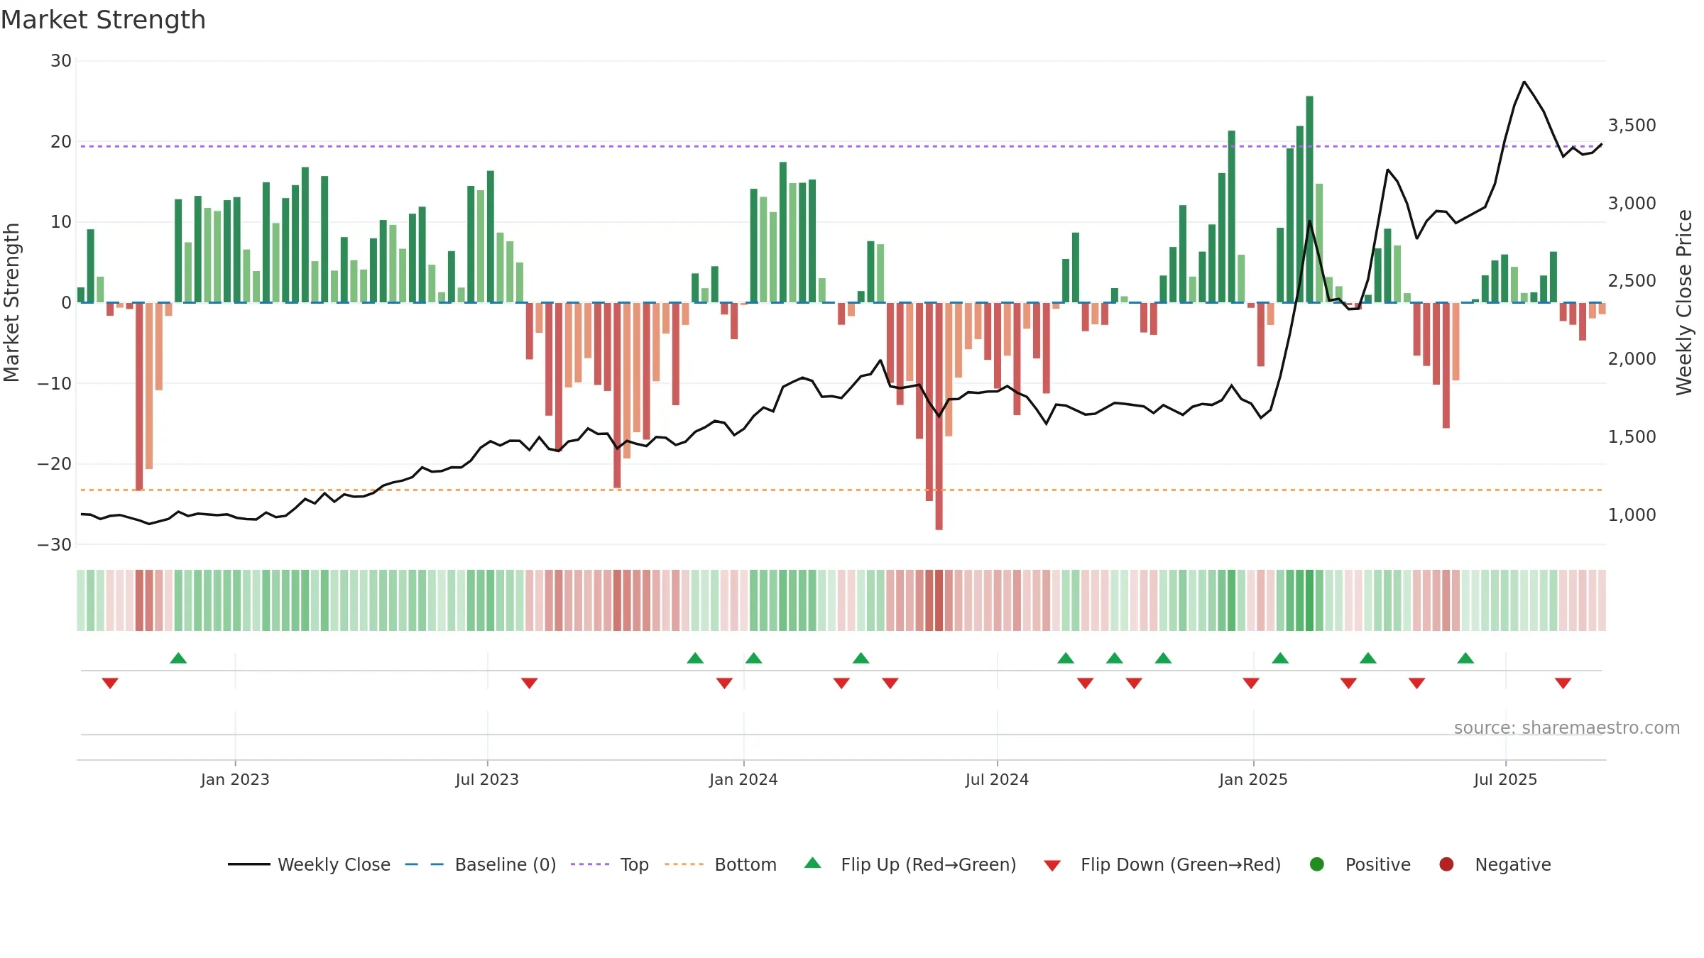
Task: Click the flip-up marker just after Jan 2024
Action: coord(754,658)
